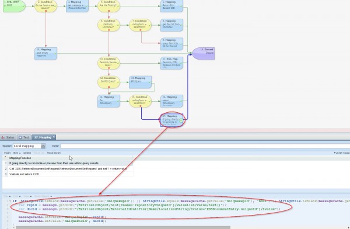Select the 2. Condition node

45,6
